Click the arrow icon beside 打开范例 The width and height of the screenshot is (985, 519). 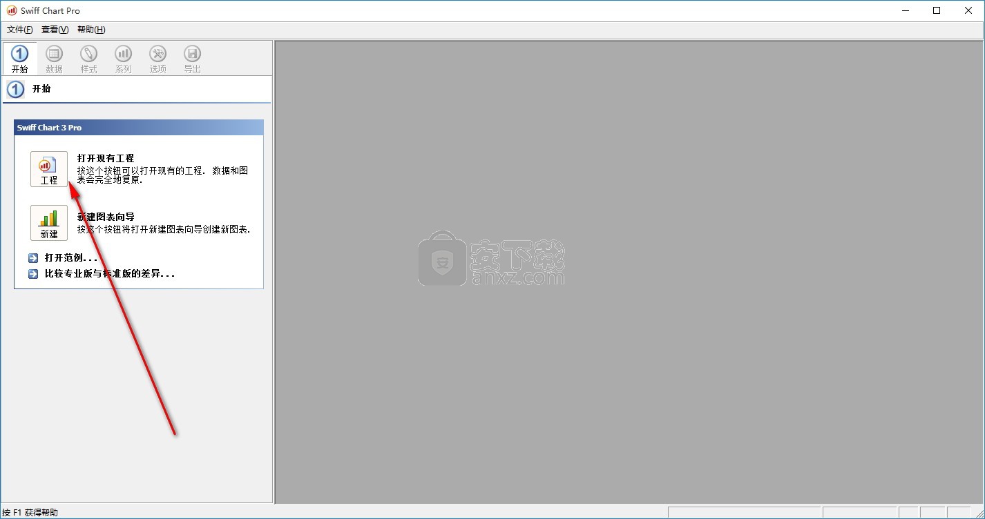[x=33, y=258]
